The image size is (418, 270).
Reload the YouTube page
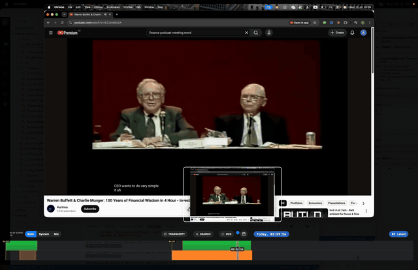62,23
